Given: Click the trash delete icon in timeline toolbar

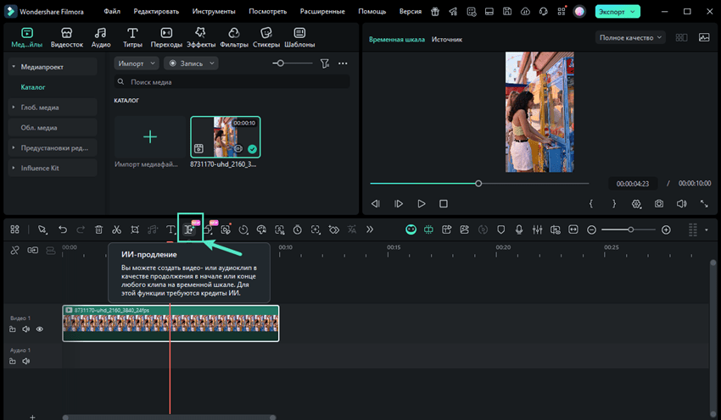Looking at the screenshot, I should [98, 229].
